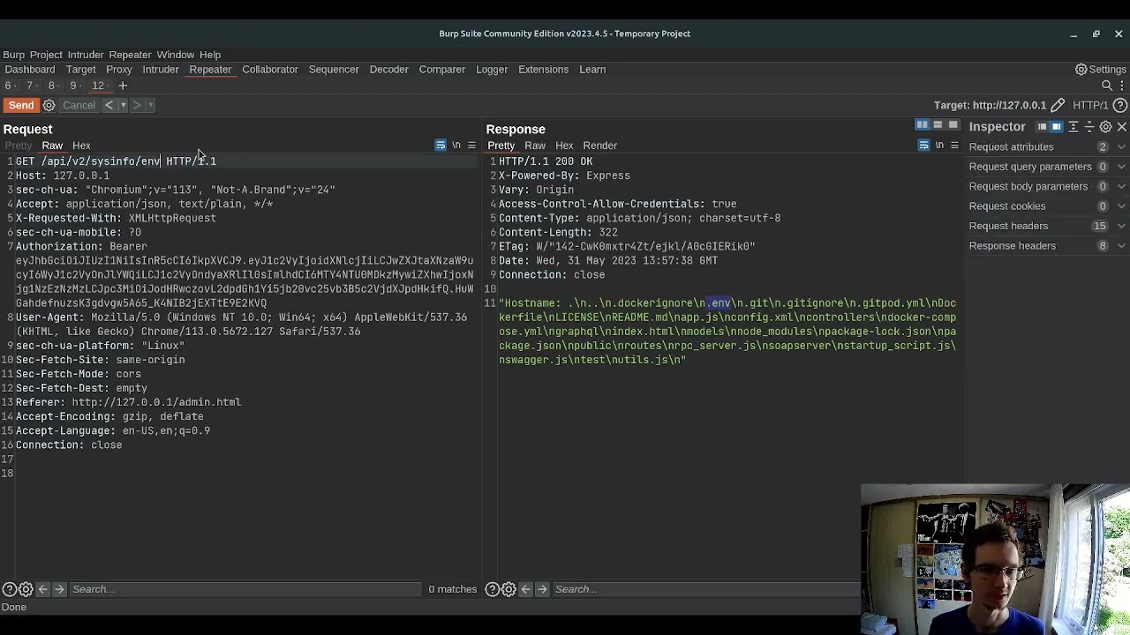
Task: Toggle non-printable characters in Response editor
Action: pos(939,146)
